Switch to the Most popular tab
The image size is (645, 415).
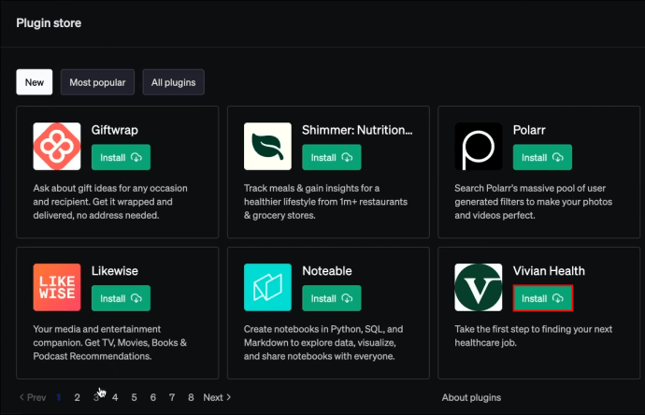click(97, 82)
